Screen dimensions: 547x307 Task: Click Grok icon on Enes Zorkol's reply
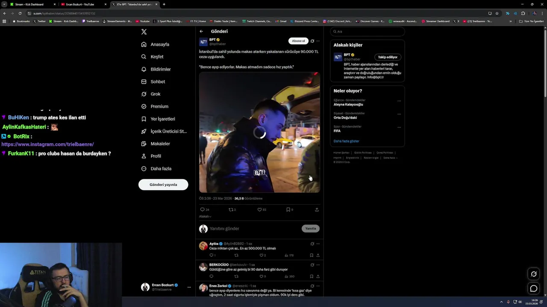tap(312, 286)
